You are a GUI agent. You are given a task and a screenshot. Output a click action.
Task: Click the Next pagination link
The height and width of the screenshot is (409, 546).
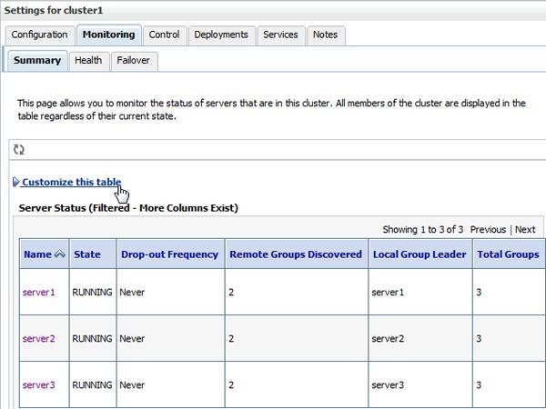pos(525,230)
